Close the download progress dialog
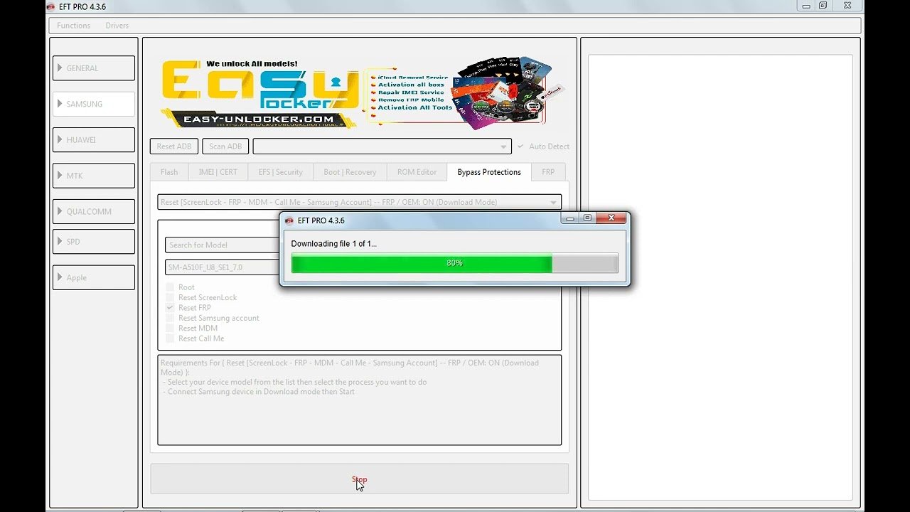Viewport: 910px width, 512px height. (611, 219)
